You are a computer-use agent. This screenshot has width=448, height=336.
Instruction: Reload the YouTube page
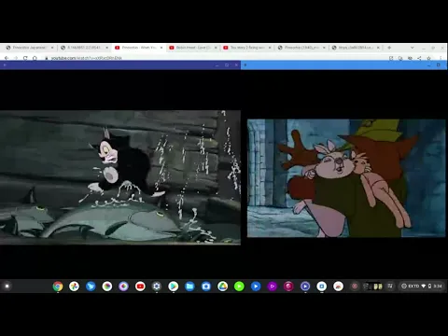pos(25,58)
